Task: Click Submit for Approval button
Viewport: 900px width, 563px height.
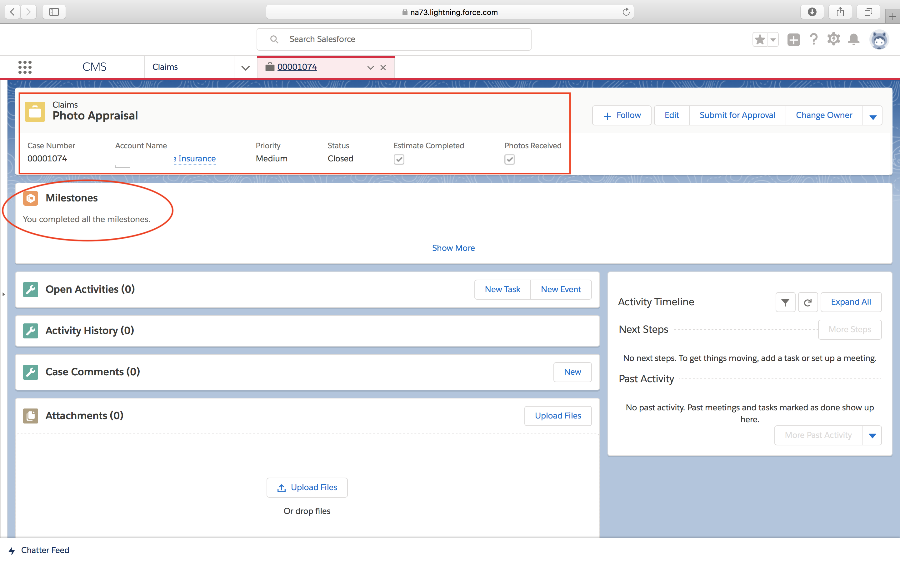Action: (737, 115)
